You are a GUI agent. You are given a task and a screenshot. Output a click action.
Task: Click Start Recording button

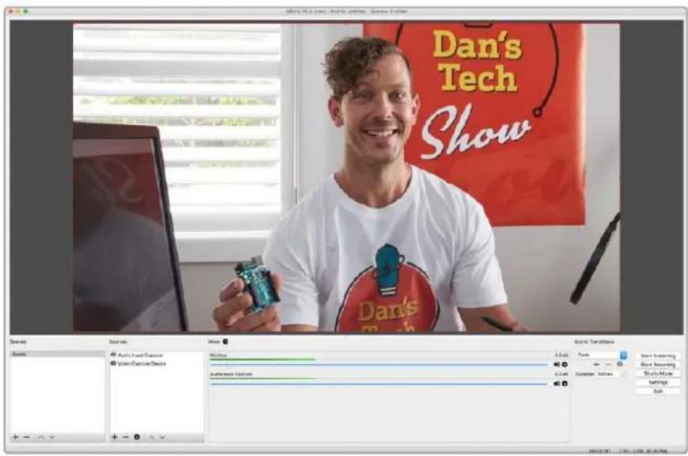pyautogui.click(x=657, y=364)
